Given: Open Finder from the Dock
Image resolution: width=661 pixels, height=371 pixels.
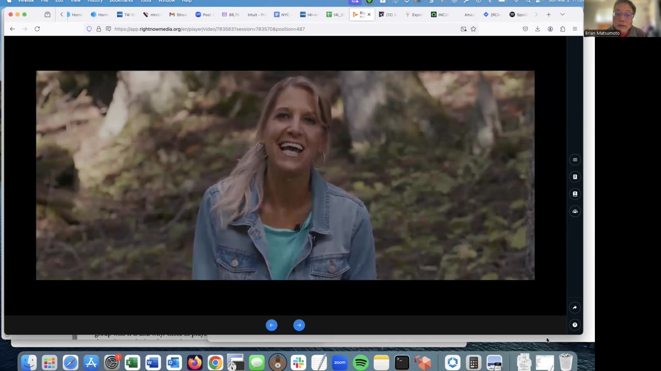Looking at the screenshot, I should click(x=29, y=362).
